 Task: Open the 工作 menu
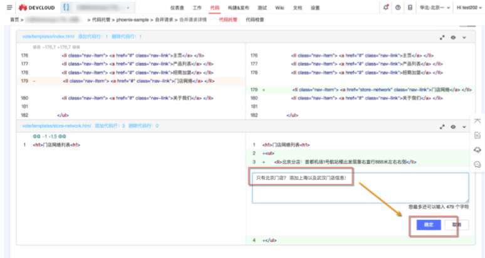[197, 8]
